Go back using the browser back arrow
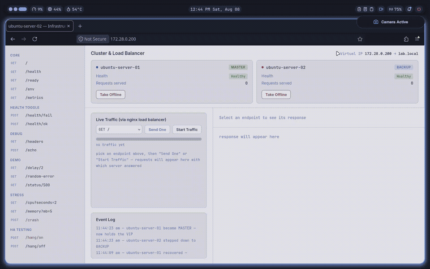 13,39
